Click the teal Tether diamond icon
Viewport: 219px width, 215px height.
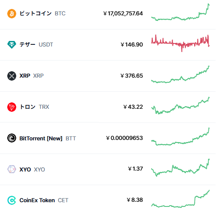pyautogui.click(x=12, y=45)
